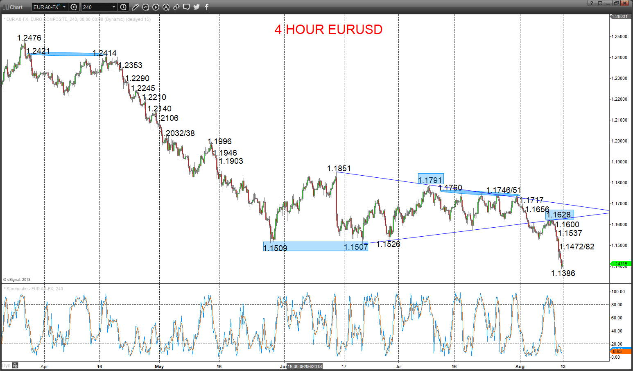Grab the chart window title grip

[5, 7]
